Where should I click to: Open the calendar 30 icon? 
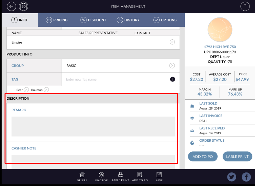click(24, 6)
